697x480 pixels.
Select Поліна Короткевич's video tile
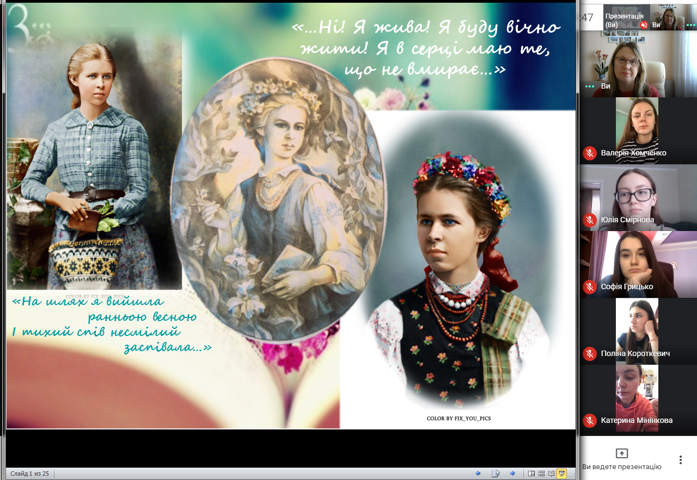638,331
